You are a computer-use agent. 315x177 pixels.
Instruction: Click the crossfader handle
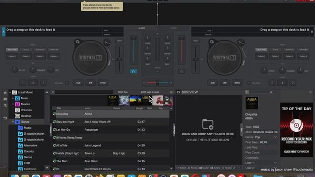157,83
